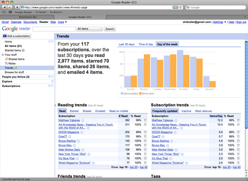Viewport: 248px width, 181px height.
Task: Open Gmail link
Action: point(5,22)
